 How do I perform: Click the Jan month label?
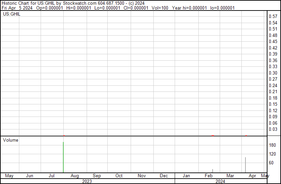tap(187, 176)
